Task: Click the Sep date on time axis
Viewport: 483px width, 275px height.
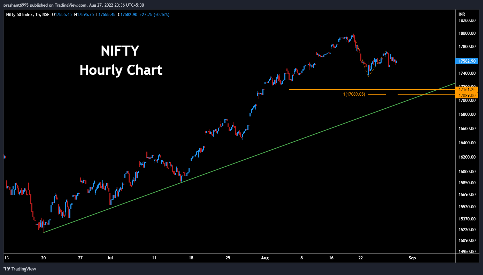Action: coord(412,258)
